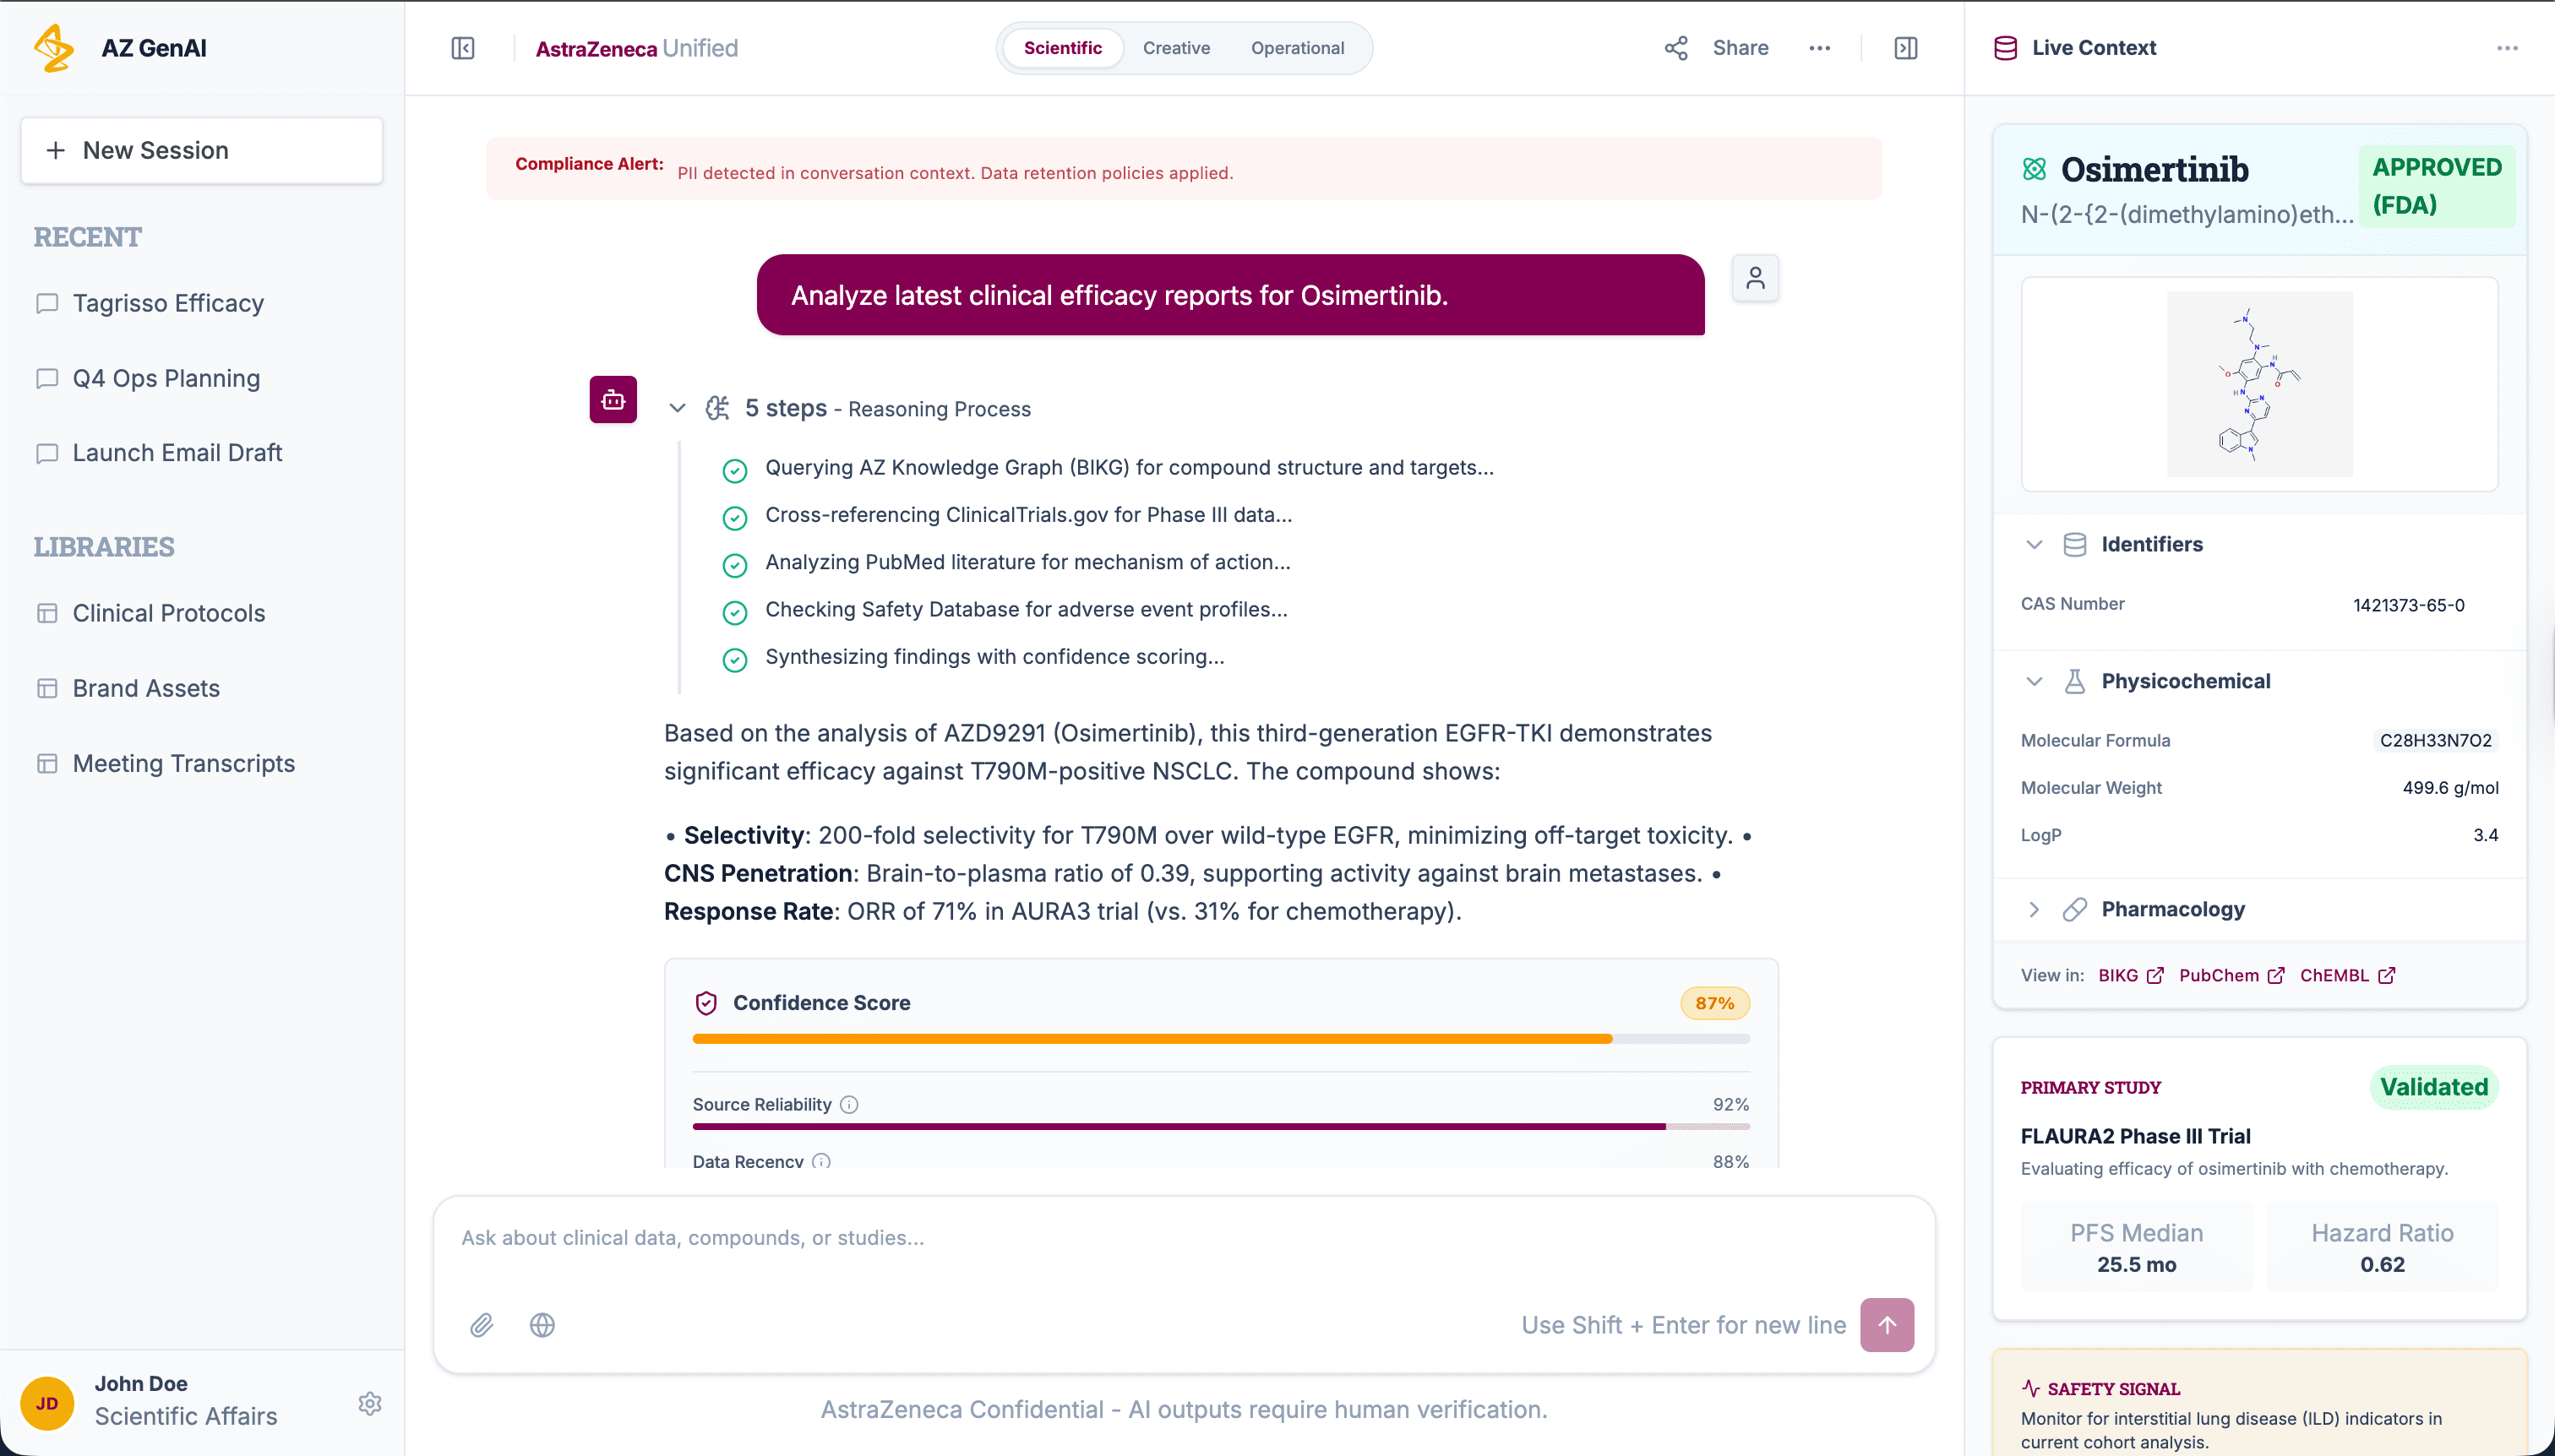The image size is (2555, 1456).
Task: Expand the Pharmacology section
Action: tap(2034, 909)
